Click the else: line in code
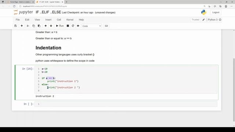 click(45, 84)
